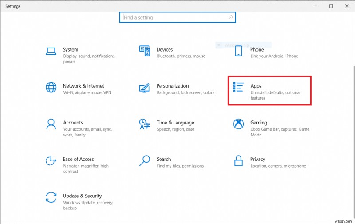355x224 pixels.
Task: Maximize the Settings window
Action: click(331, 6)
